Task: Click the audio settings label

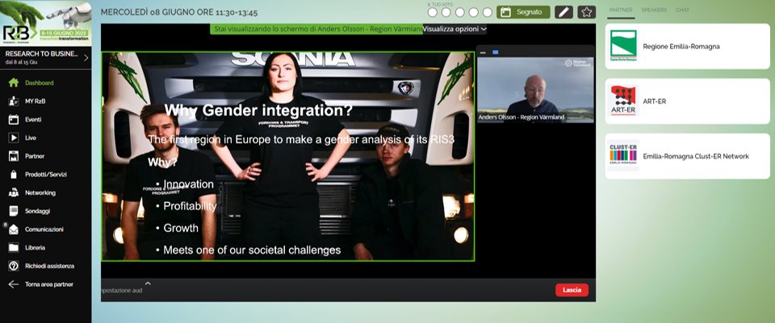Action: click(x=122, y=291)
